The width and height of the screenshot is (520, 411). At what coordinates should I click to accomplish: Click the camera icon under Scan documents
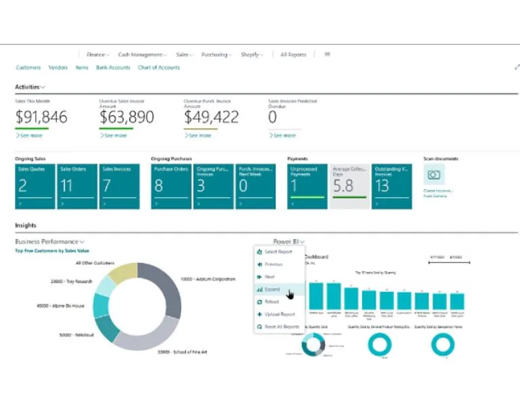(x=434, y=175)
